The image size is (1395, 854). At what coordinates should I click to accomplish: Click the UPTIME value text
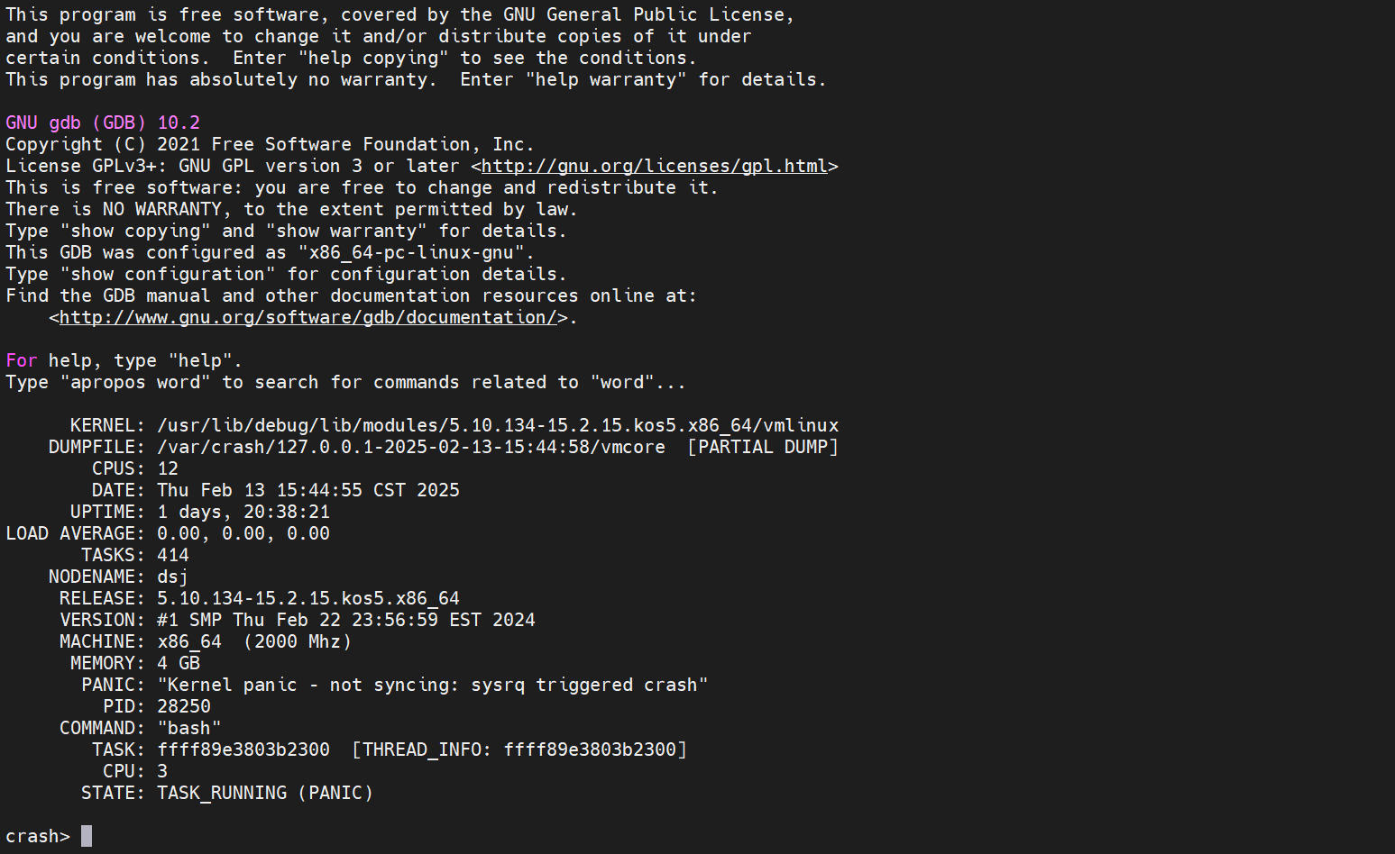(243, 512)
